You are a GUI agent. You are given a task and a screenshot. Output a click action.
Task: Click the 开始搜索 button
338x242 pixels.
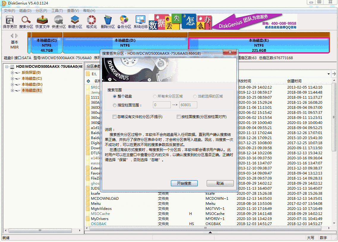click(184, 183)
